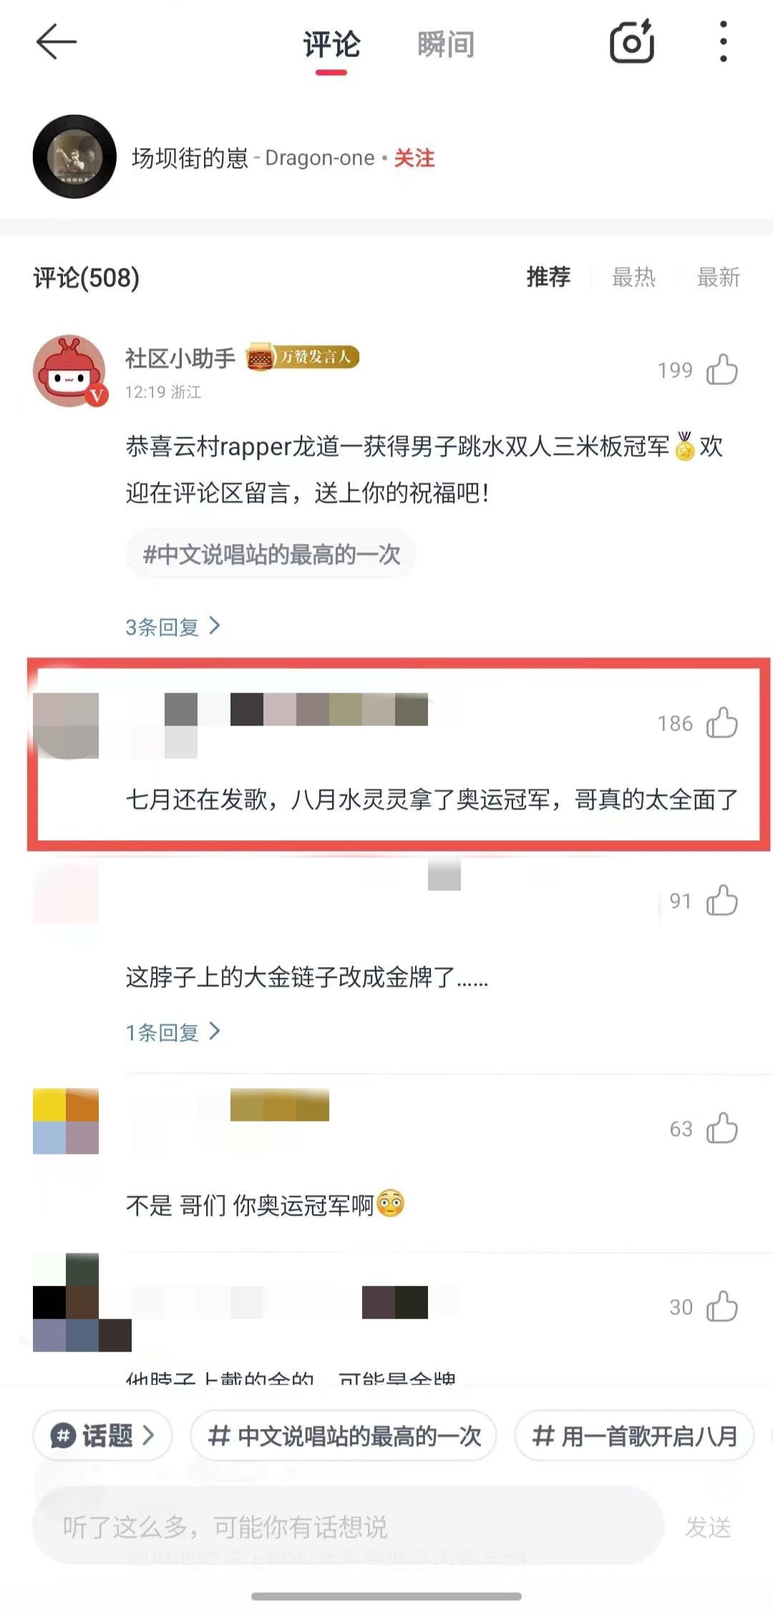Viewport: 773px width, 1611px height.
Task: Expand the 1条回复 replies
Action: [173, 1032]
